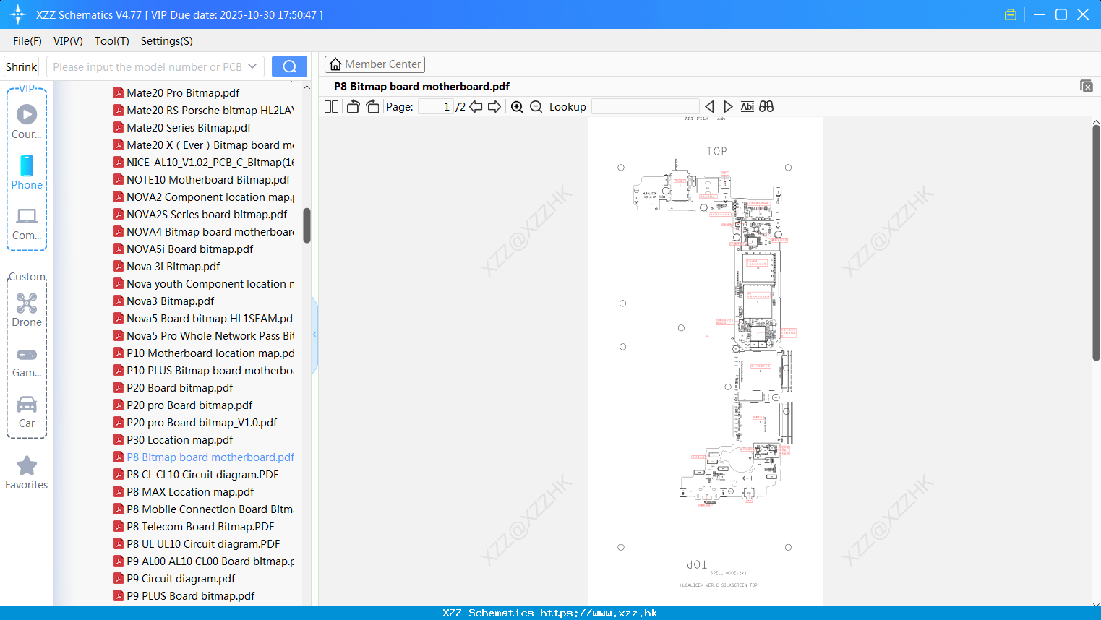
Task: Open P8 Telecom Board Bitmap.PDF
Action: pos(200,526)
